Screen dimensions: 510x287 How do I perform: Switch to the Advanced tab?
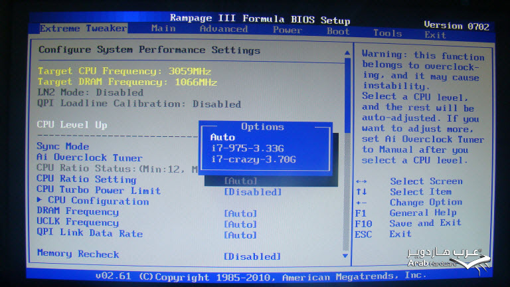224,29
